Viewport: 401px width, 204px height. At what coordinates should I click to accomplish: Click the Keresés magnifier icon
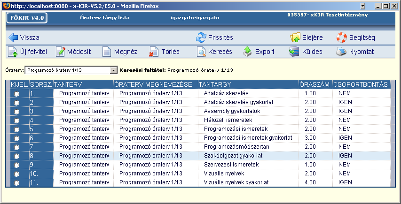click(201, 52)
